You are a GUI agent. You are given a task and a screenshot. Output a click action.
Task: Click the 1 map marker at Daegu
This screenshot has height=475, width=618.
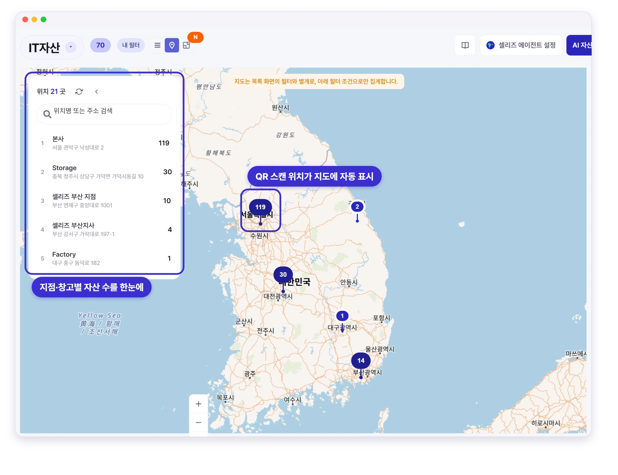342,316
